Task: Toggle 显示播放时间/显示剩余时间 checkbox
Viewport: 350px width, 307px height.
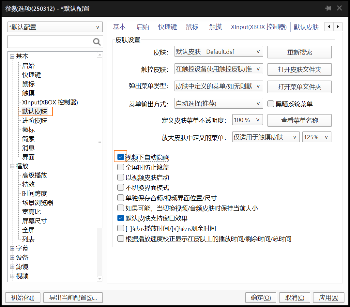Action: click(x=121, y=228)
